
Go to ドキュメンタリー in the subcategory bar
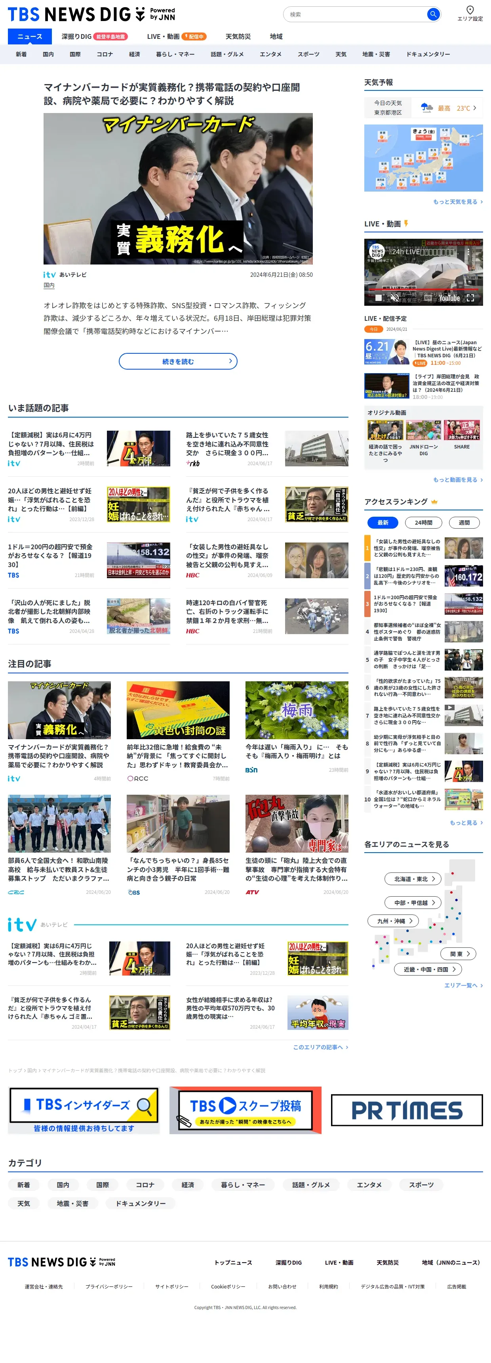click(428, 54)
